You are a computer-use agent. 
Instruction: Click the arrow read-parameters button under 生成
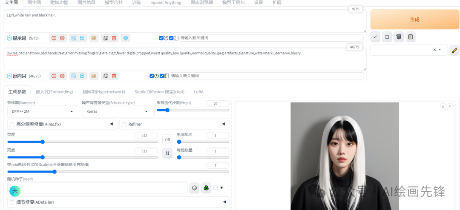[x=375, y=37]
